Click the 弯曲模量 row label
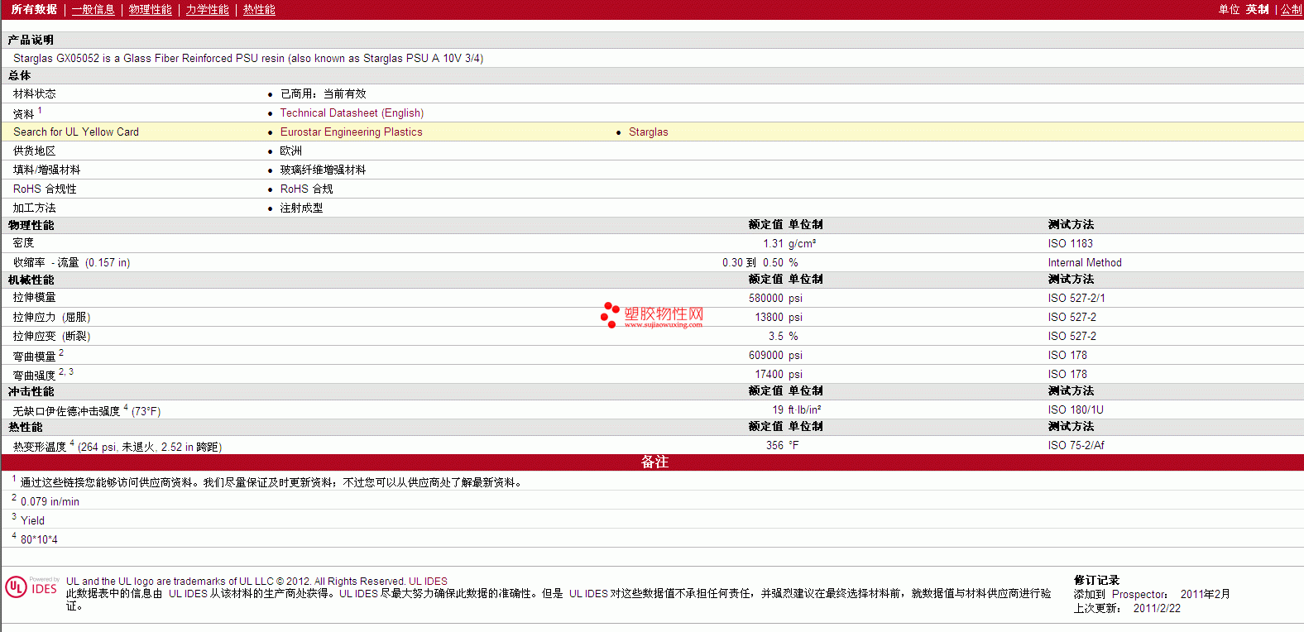The width and height of the screenshot is (1304, 632). pos(35,357)
